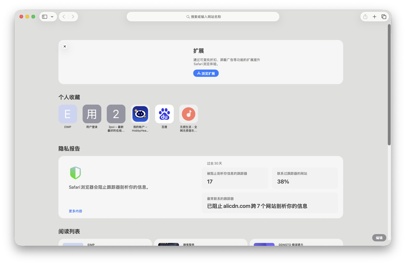406x265 pixels.
Task: Go forward with the forward arrow
Action: pos(73,17)
